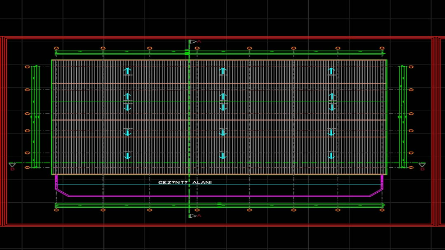Image resolution: width=445 pixels, height=250 pixels.
Task: Select the magenta bracket at left platform end
Action: 56,182
